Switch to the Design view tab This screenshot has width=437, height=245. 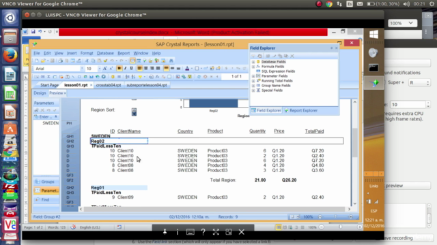pos(40,93)
